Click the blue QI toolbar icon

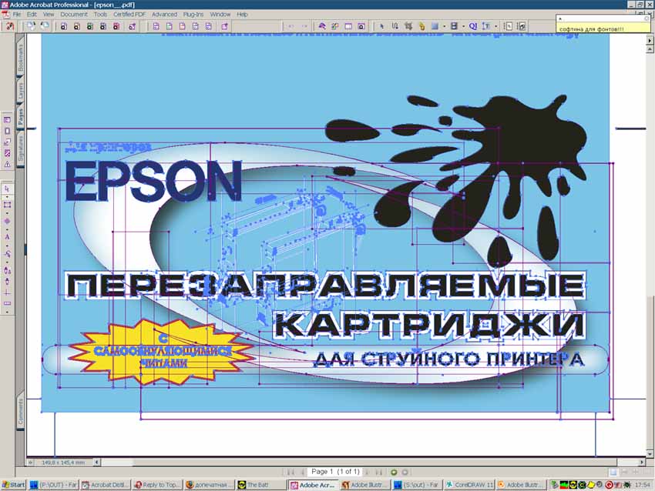(473, 26)
